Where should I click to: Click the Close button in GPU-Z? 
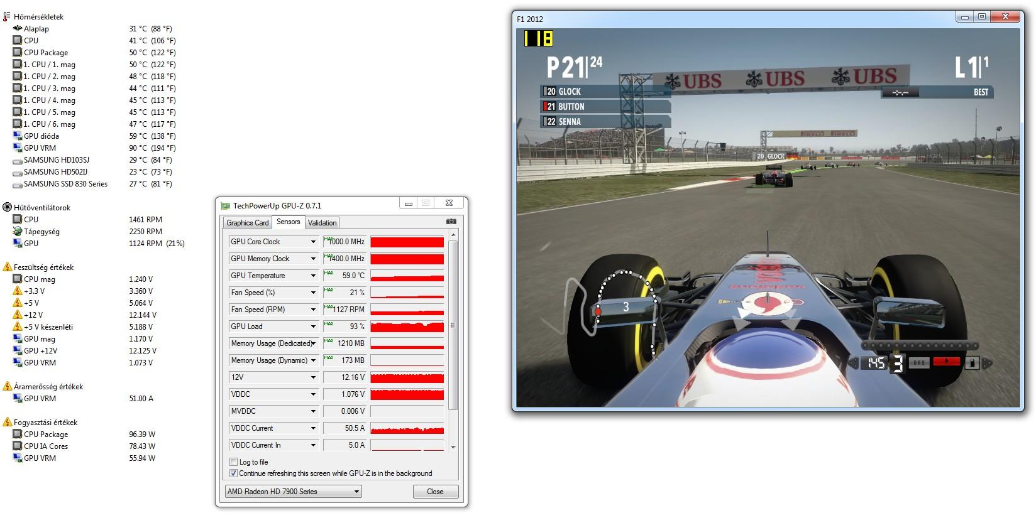435,492
